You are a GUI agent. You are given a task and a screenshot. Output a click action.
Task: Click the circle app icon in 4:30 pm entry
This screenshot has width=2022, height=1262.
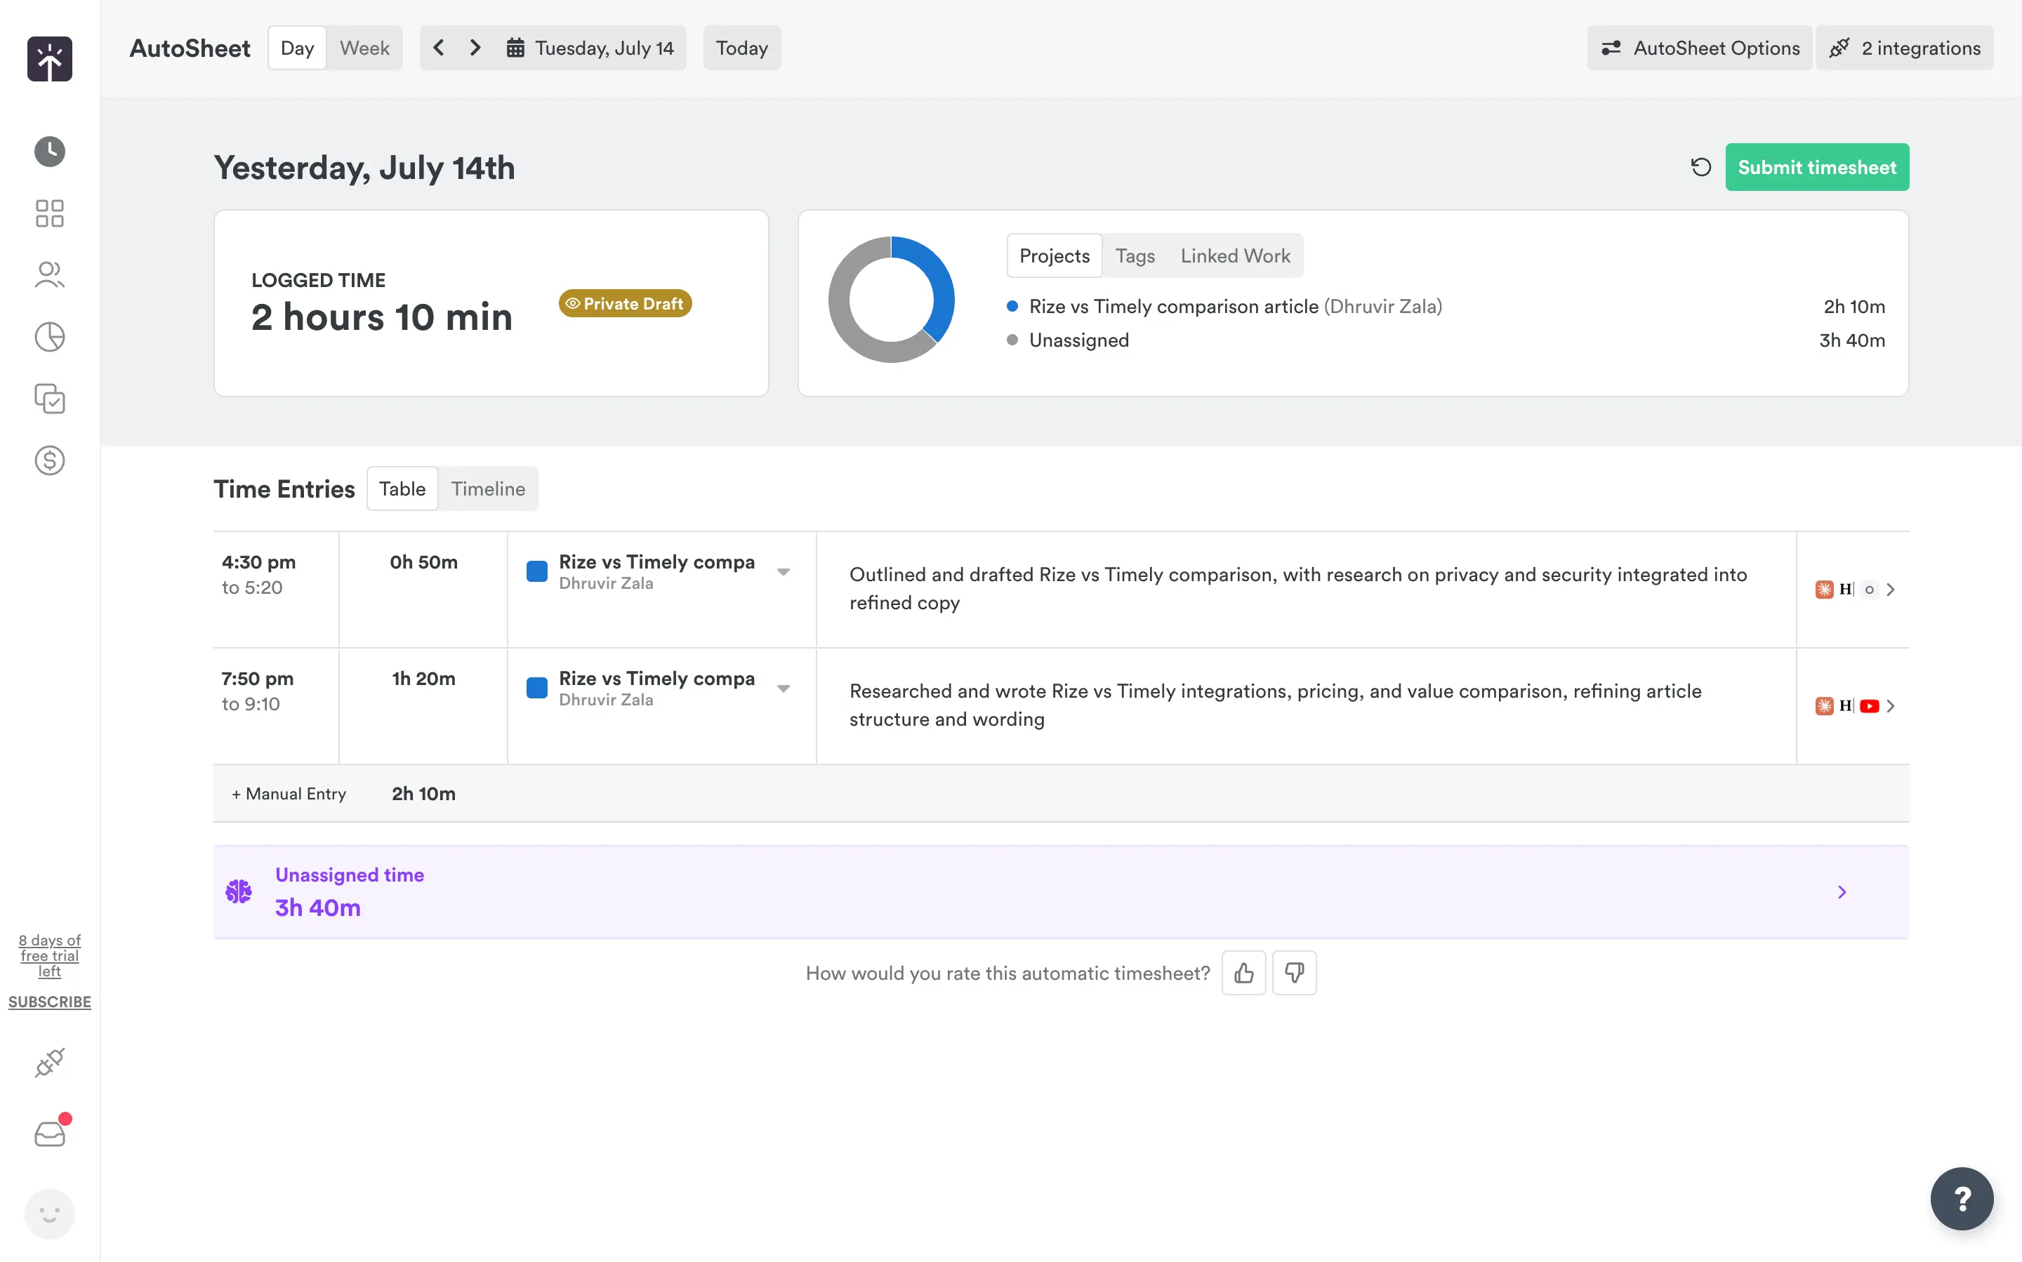[1869, 590]
